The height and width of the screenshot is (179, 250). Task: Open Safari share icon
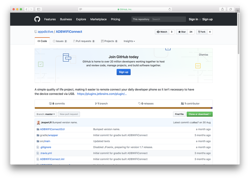(x=223, y=9)
